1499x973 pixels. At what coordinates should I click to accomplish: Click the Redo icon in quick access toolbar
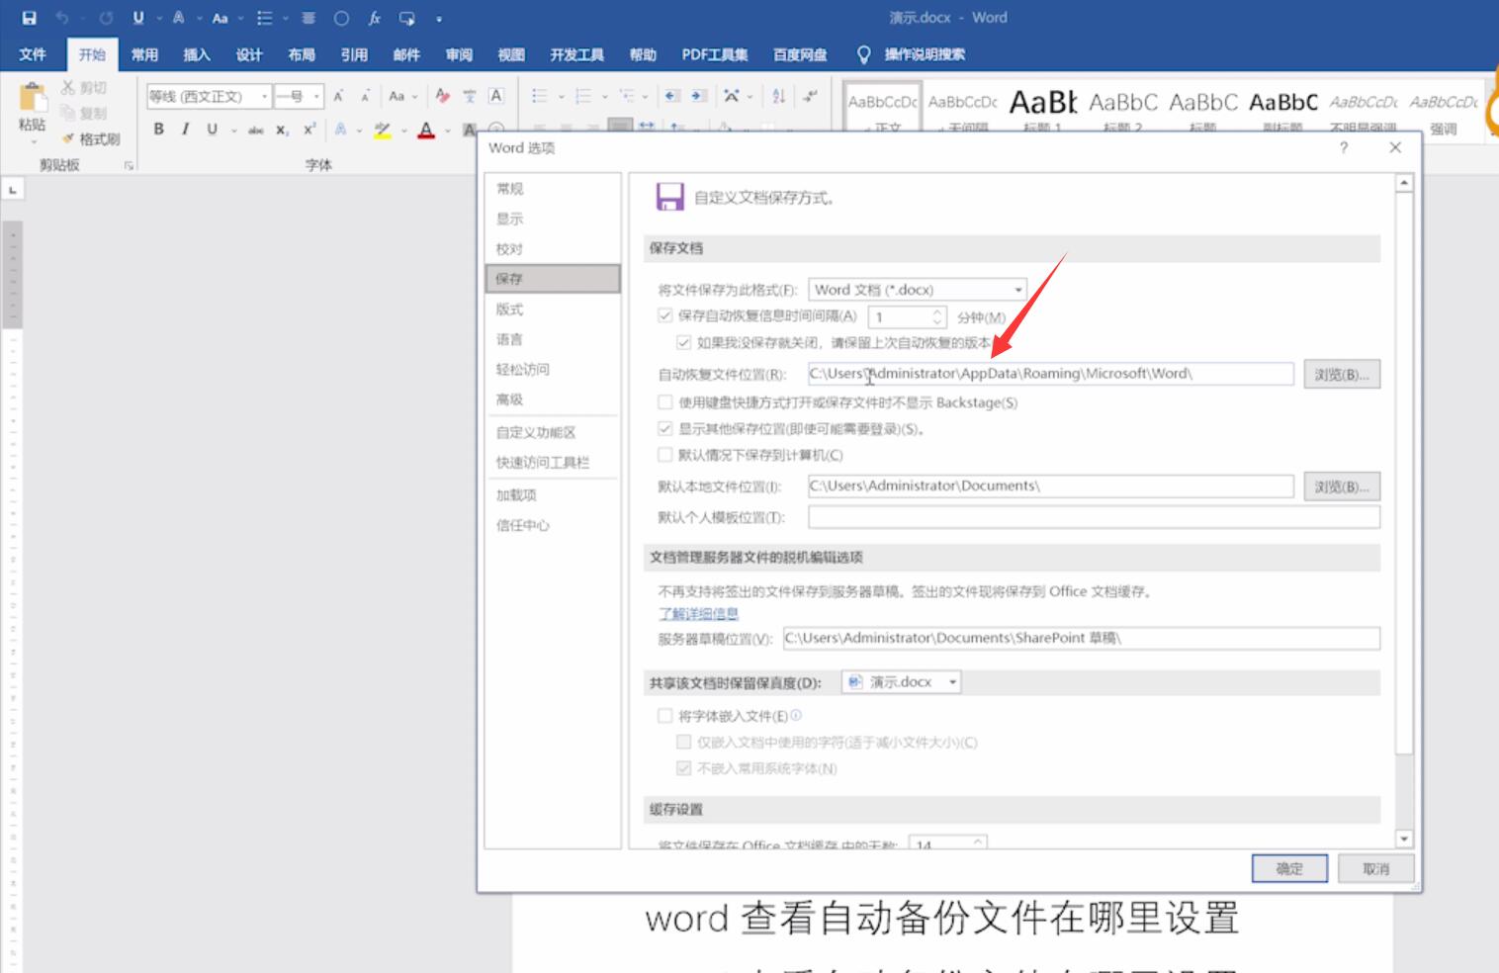pos(106,18)
